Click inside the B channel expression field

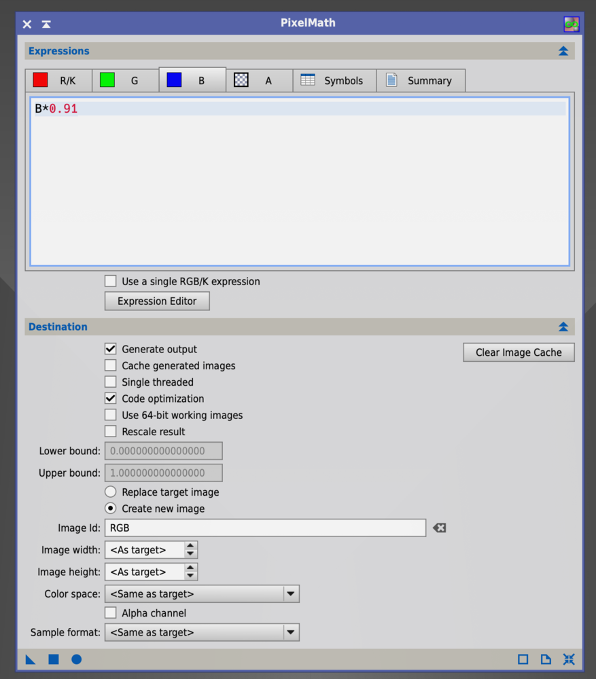299,180
